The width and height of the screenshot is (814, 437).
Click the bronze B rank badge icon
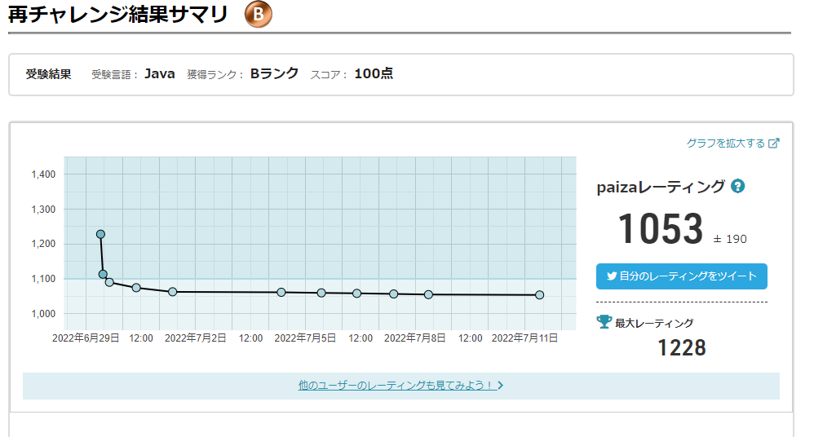click(259, 15)
